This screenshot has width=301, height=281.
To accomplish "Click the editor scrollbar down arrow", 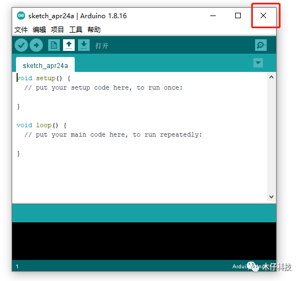I will point(271,197).
